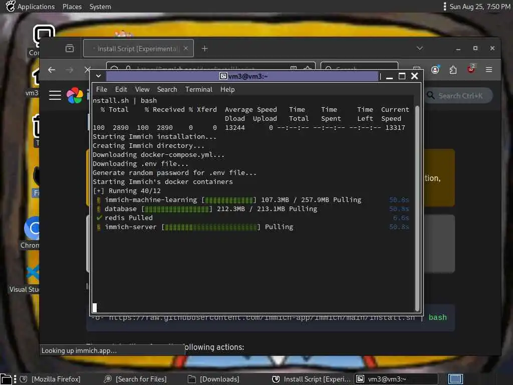Open the Firefox account icon

pyautogui.click(x=435, y=69)
